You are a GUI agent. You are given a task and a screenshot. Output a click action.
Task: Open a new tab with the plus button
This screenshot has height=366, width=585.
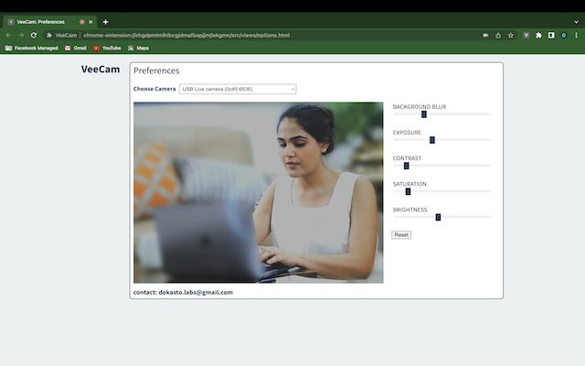[106, 22]
